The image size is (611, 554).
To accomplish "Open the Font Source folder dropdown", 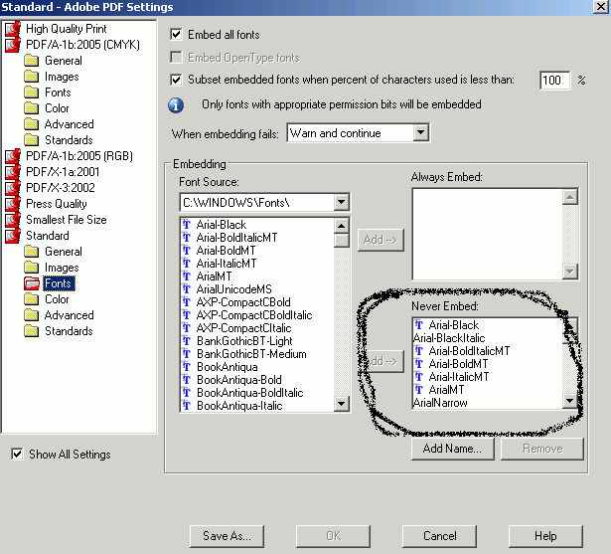I will (342, 203).
